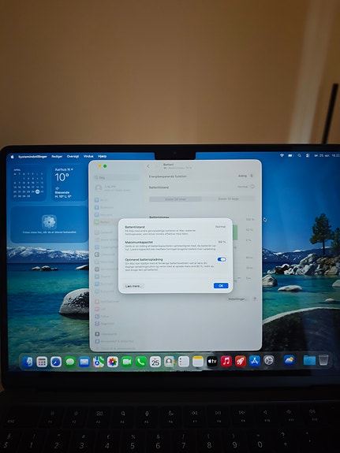
Task: Open the Apple menu logo
Action: point(12,157)
